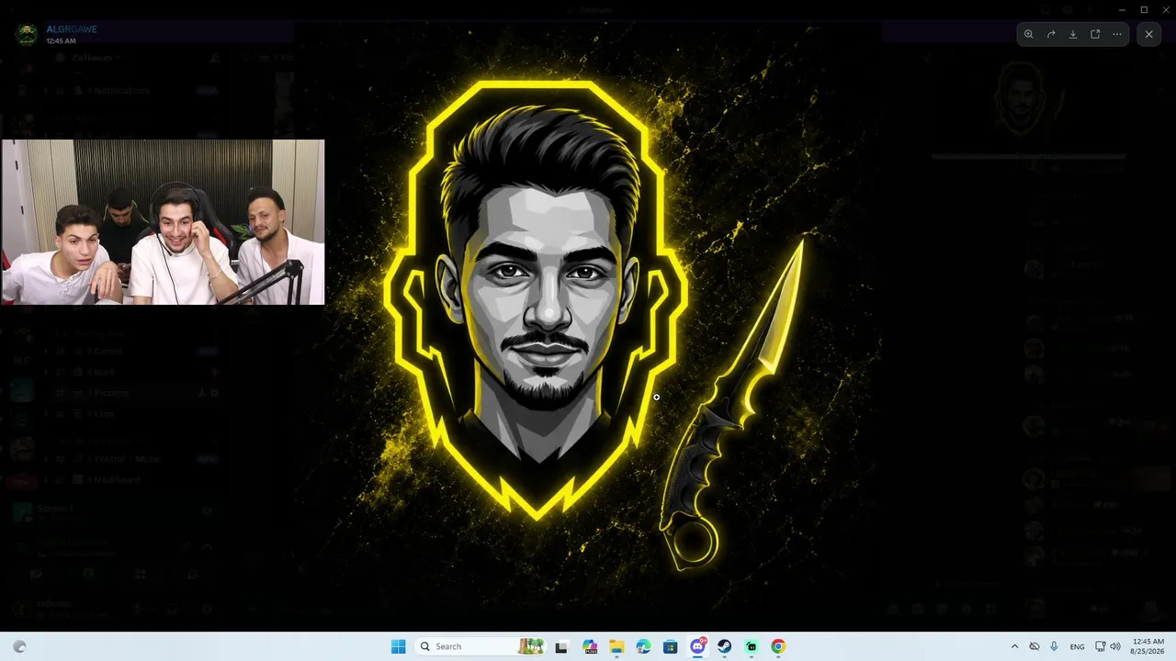Click the ALGRGAWE username at top left

point(72,29)
